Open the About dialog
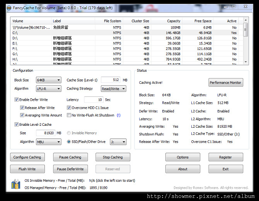259x201 pixels. 183,169
